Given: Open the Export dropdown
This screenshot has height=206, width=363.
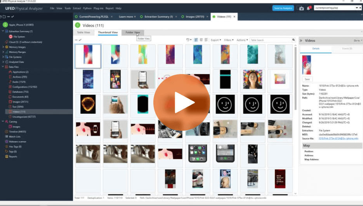Looking at the screenshot, I should click(x=216, y=40).
